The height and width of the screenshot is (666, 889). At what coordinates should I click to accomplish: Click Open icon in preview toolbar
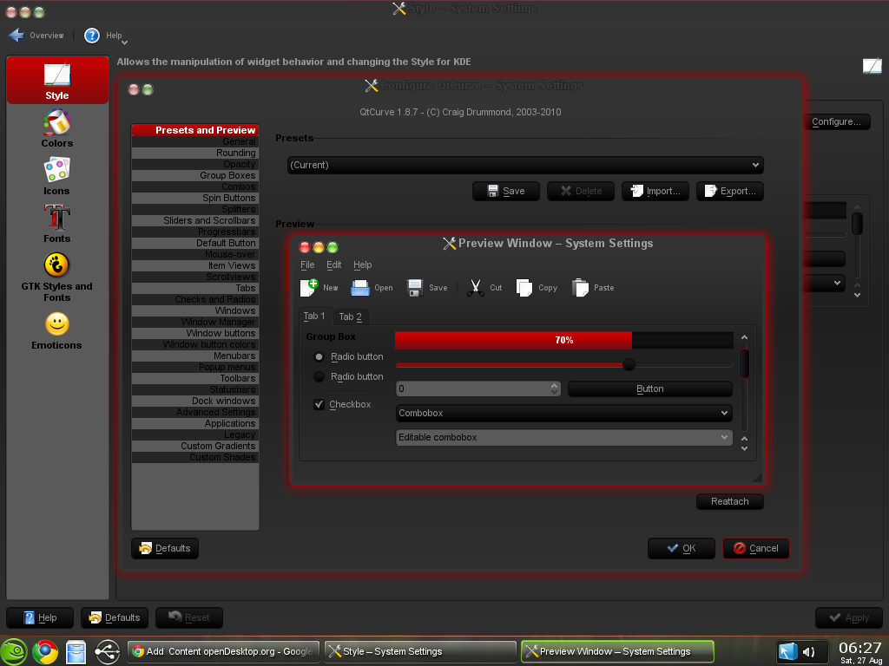(372, 288)
